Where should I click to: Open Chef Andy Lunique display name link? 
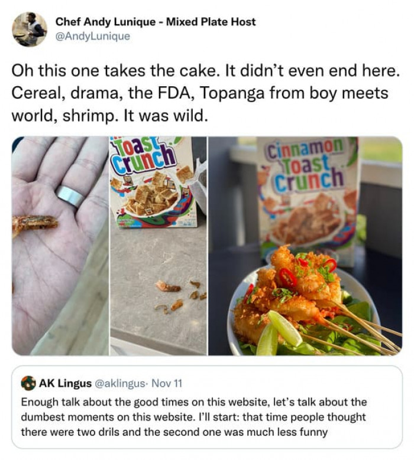[156, 22]
